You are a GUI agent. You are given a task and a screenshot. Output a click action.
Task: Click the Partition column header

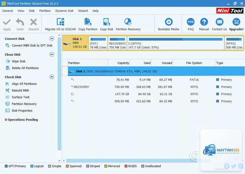pos(88,63)
